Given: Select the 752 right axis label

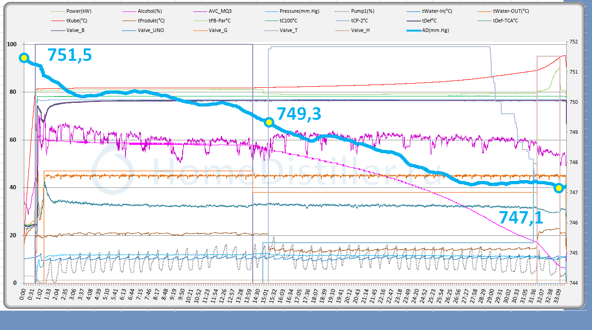Looking at the screenshot, I should [x=572, y=42].
